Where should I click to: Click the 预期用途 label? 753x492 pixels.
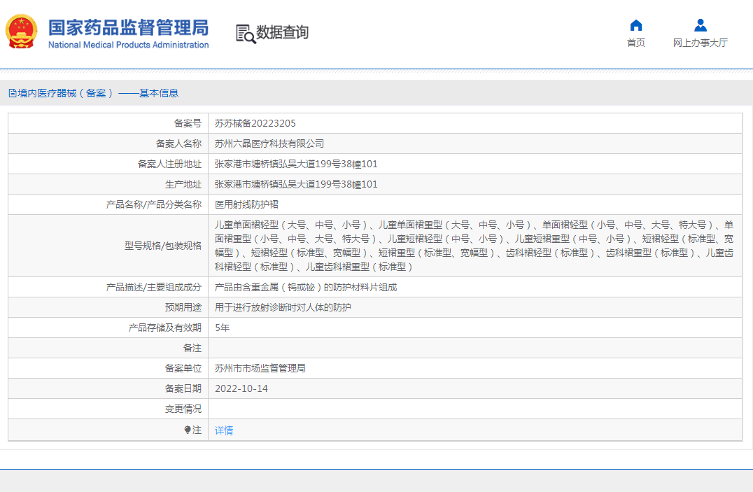(x=183, y=307)
